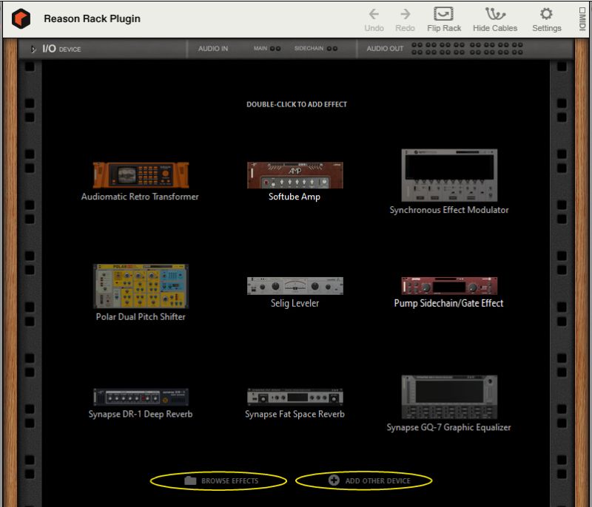
Task: Click the 'Synapse DR-1 Deep Reverb' label
Action: (x=141, y=415)
